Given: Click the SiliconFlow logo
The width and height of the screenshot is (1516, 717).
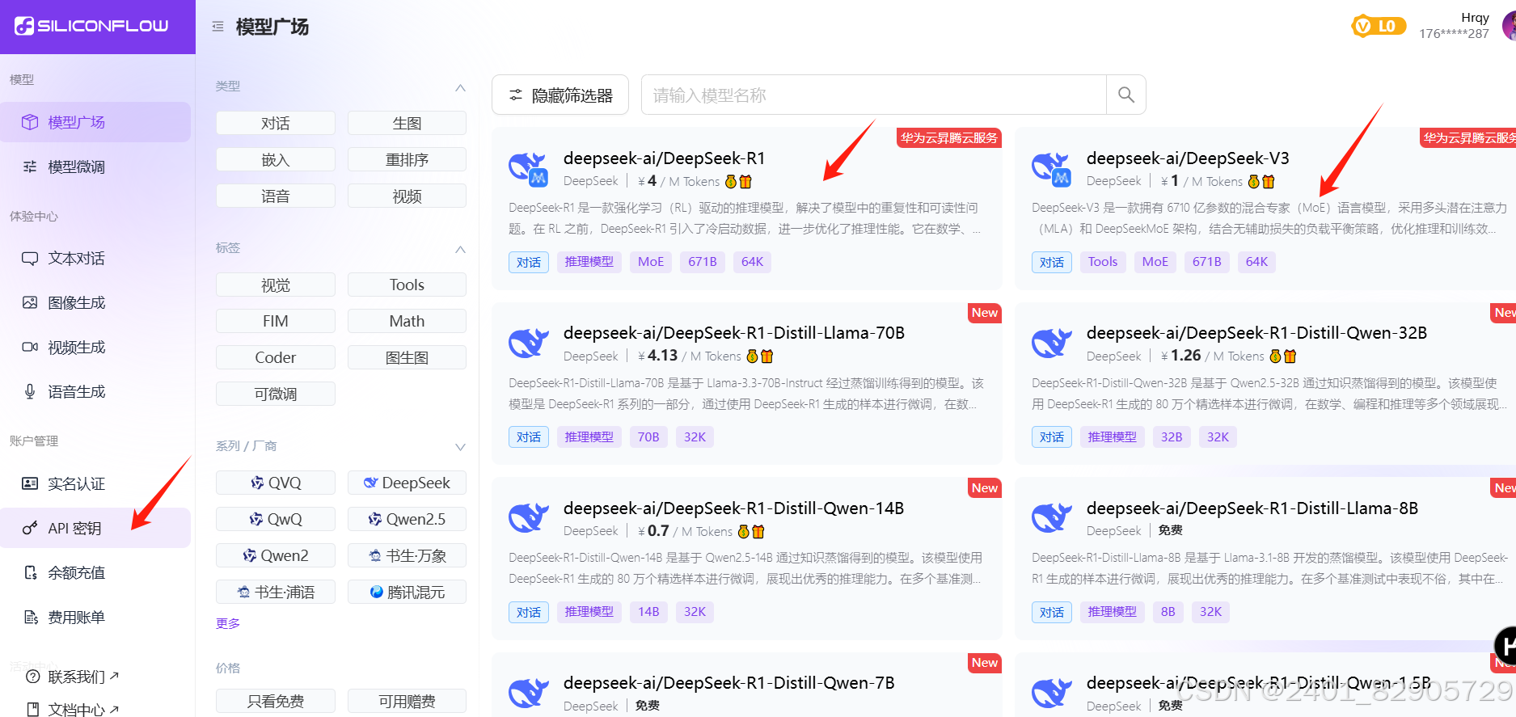Looking at the screenshot, I should tap(91, 26).
